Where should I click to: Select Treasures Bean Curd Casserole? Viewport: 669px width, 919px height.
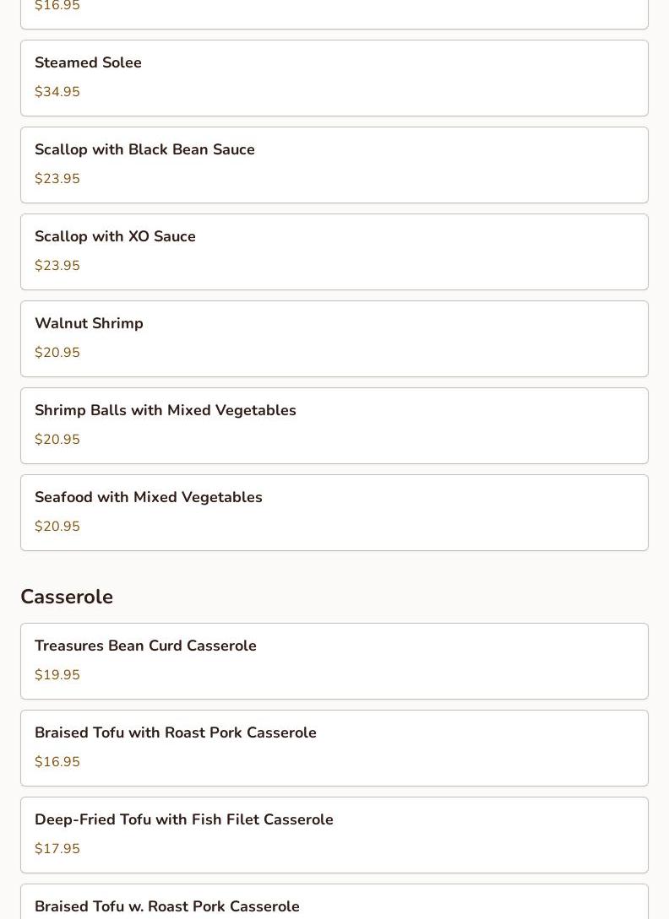pyautogui.click(x=145, y=646)
